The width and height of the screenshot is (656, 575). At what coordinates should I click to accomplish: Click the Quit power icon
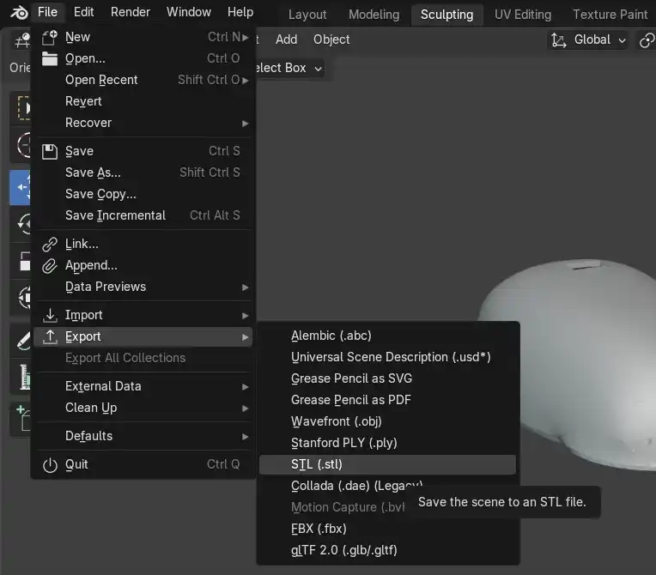click(49, 464)
